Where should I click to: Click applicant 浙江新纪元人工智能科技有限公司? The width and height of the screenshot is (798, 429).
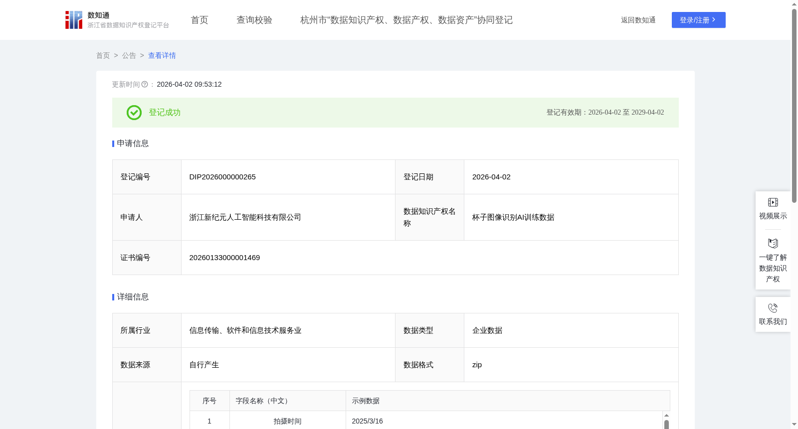pyautogui.click(x=245, y=217)
